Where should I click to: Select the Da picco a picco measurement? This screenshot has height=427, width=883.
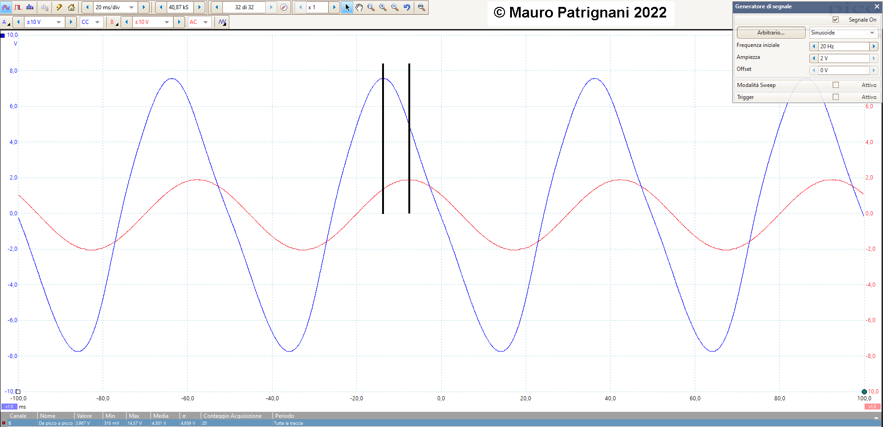(x=56, y=423)
